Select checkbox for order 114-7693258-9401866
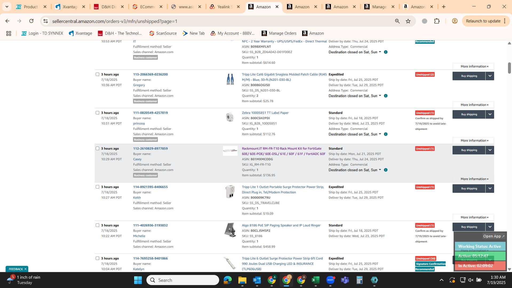Screen dimensions: 512x288 [x=97, y=258]
